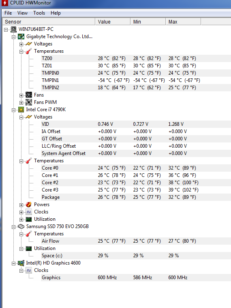Click the Value column header

pyautogui.click(x=113, y=22)
